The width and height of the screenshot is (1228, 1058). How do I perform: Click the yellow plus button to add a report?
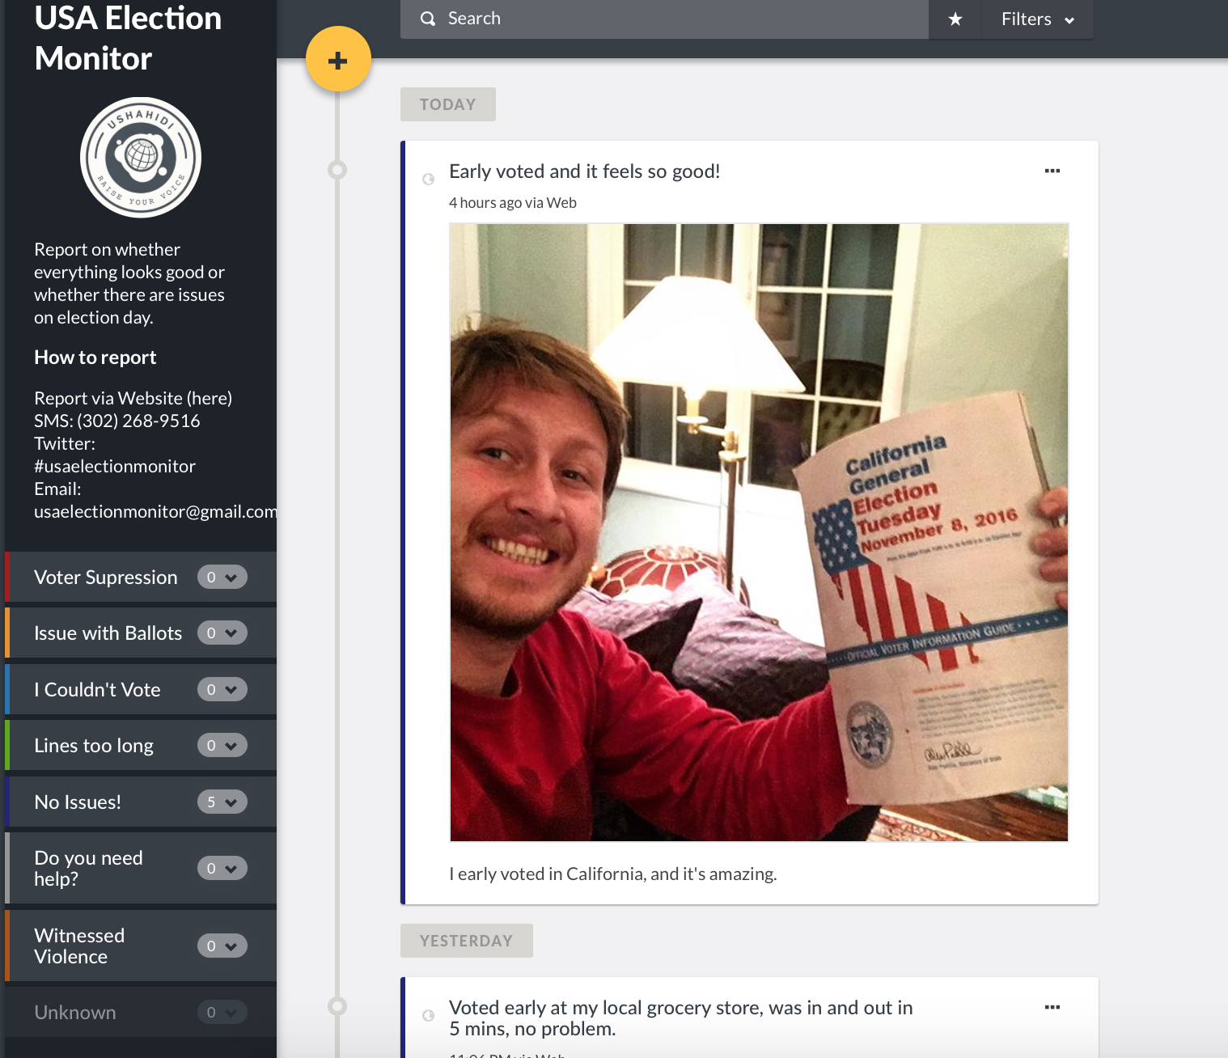click(337, 58)
